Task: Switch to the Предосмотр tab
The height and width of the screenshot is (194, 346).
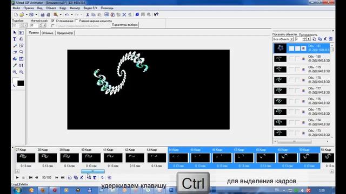Action: (65, 33)
